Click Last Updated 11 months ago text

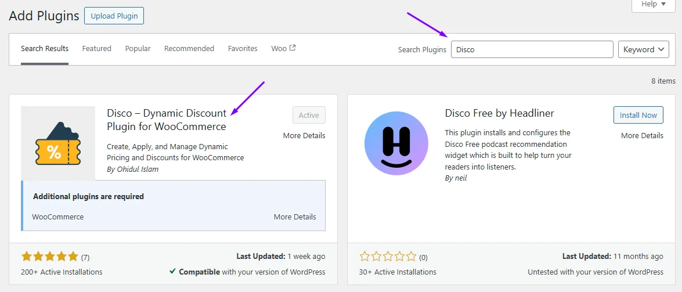tap(613, 257)
